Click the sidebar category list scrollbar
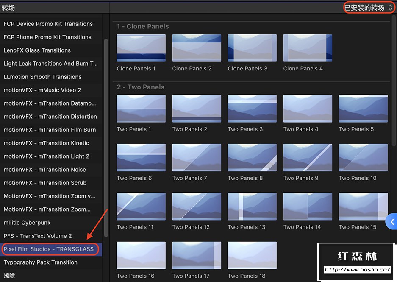This screenshot has height=282, width=397. click(106, 138)
